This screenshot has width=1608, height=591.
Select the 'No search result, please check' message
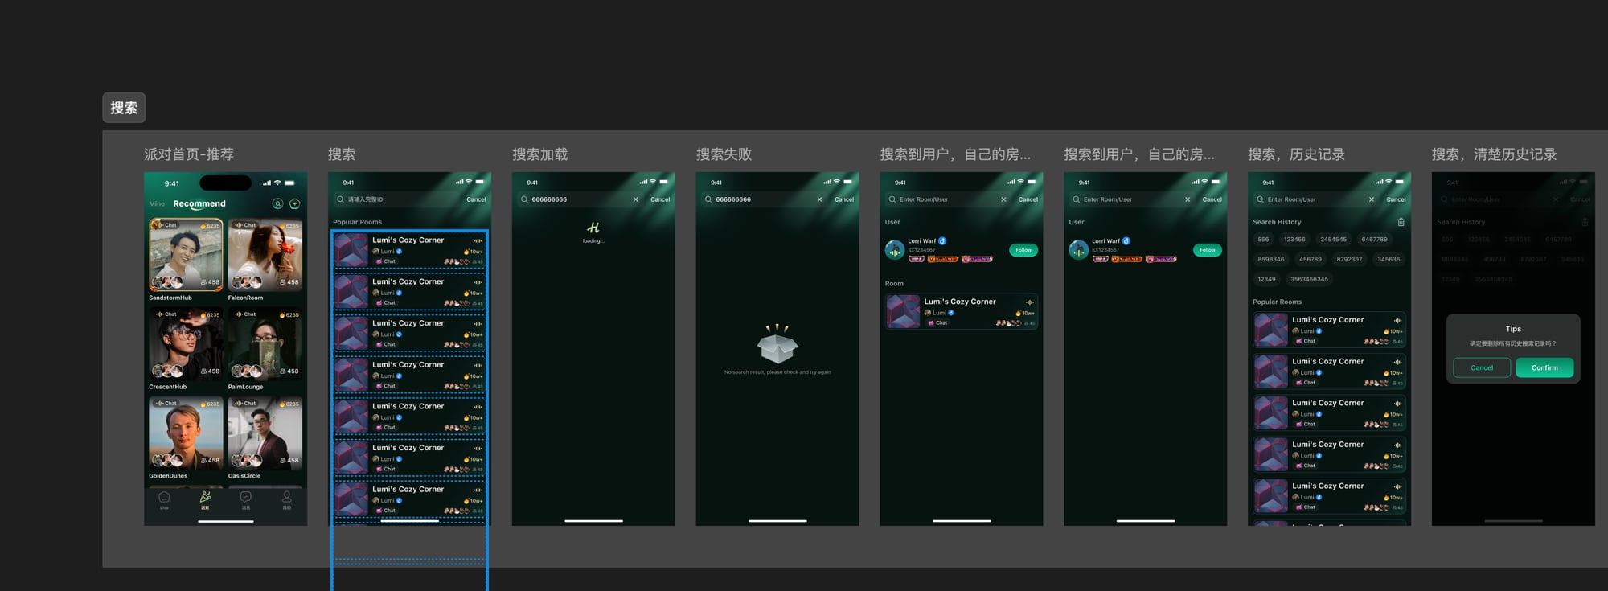[x=777, y=372]
